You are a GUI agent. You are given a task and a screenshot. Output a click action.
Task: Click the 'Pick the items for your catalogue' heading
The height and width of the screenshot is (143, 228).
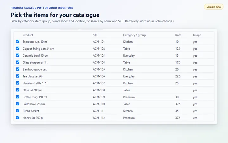(55, 15)
